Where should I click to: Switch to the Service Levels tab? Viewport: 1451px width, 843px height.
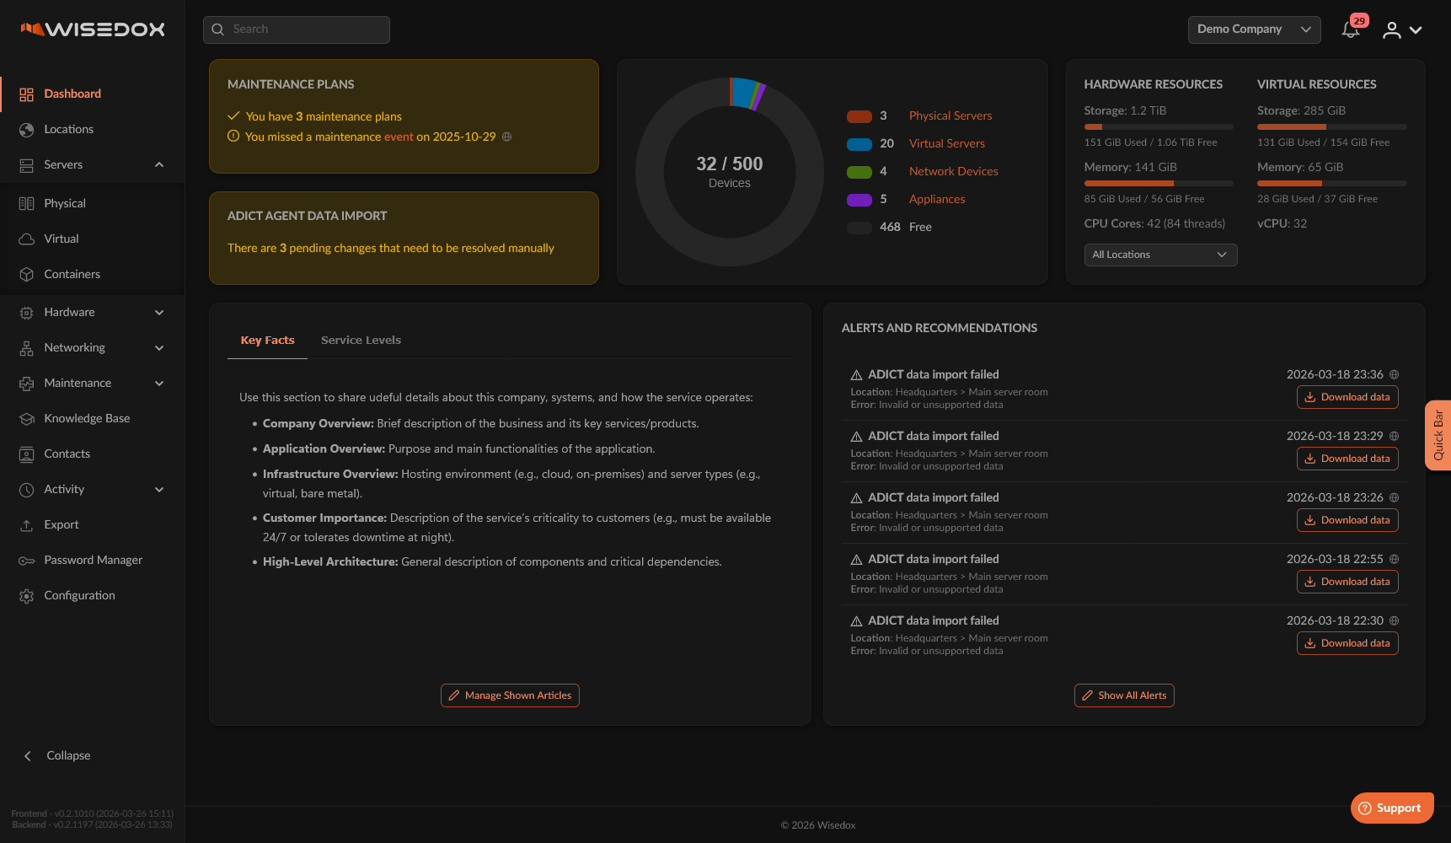pos(361,341)
